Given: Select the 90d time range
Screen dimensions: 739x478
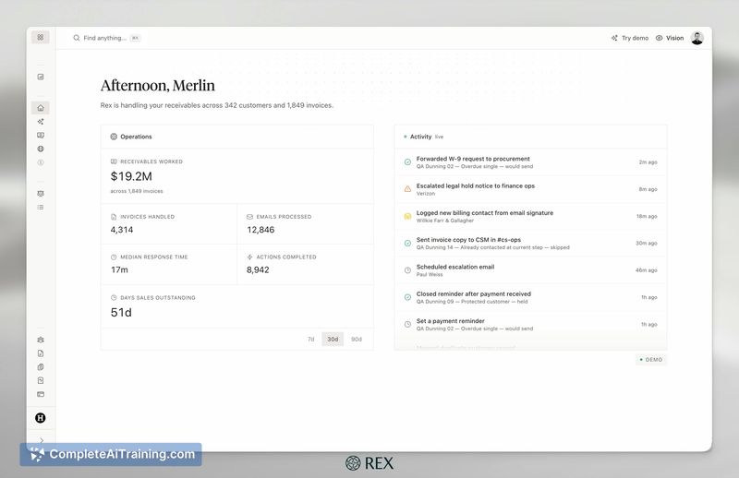Looking at the screenshot, I should coord(357,339).
